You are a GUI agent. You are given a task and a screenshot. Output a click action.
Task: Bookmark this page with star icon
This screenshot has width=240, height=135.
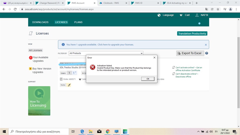(x=218, y=9)
